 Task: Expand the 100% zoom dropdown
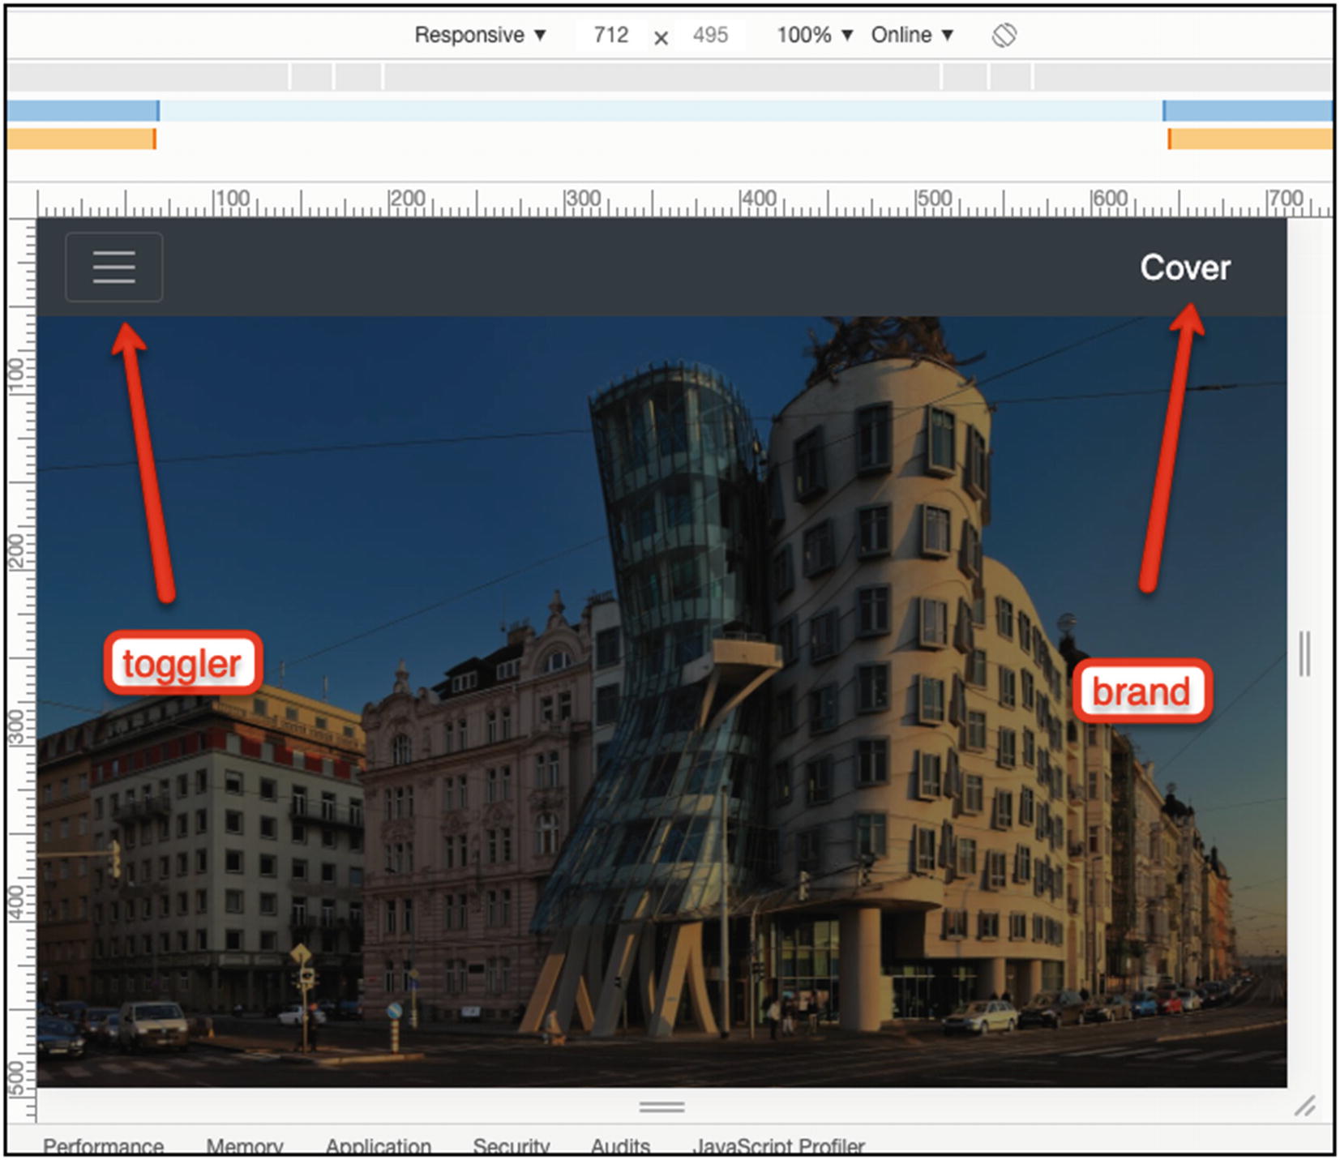coord(814,35)
